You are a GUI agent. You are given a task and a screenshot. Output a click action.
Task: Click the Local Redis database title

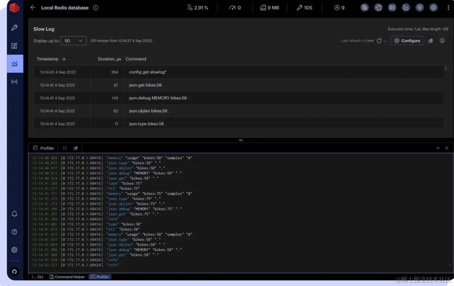pyautogui.click(x=65, y=8)
